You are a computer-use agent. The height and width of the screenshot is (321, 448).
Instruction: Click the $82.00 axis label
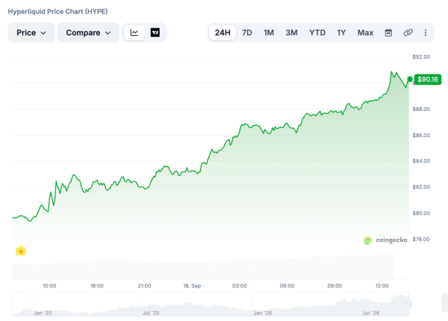(421, 187)
